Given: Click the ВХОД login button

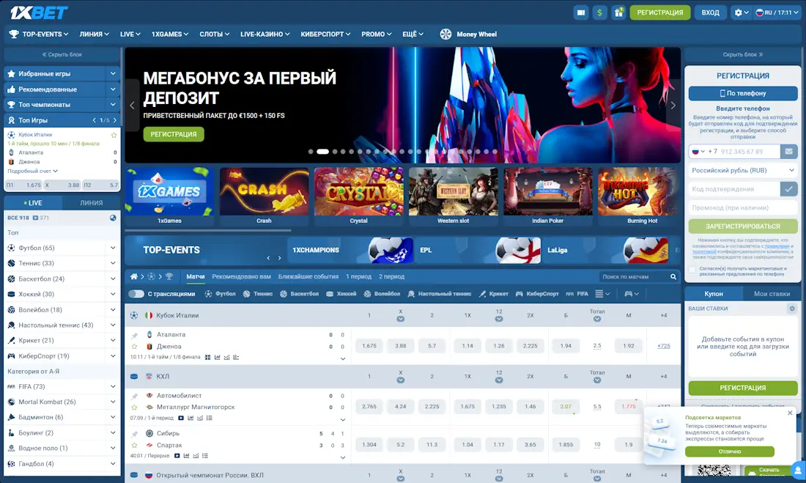Looking at the screenshot, I should tap(710, 12).
